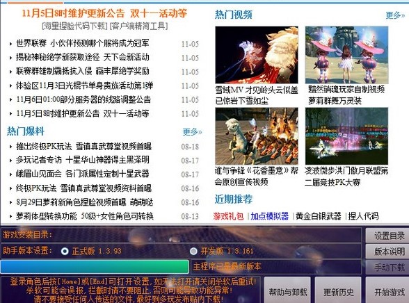Screen dimensions: 409x303
Task: Open 终极PK玩法 雪镇真武尊堂视频资料首曝
Action: [83, 188]
